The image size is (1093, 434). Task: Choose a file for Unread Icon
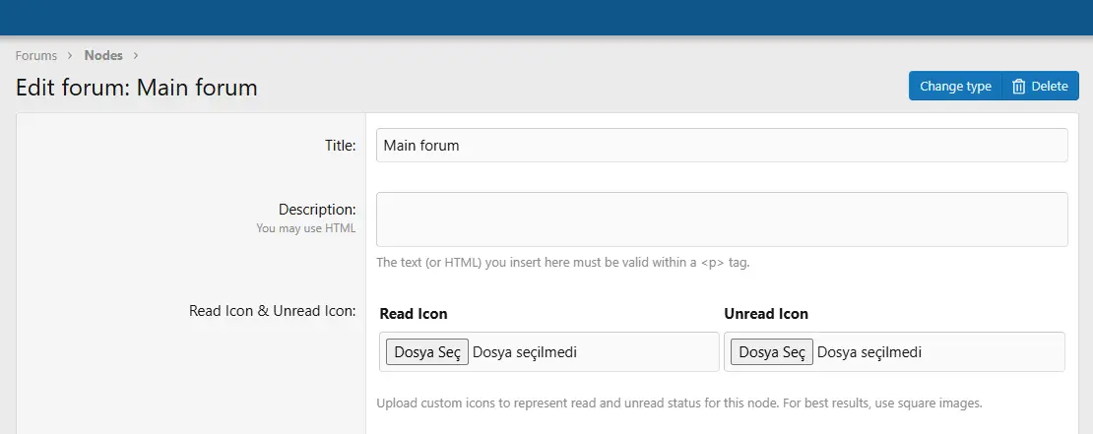click(x=772, y=351)
